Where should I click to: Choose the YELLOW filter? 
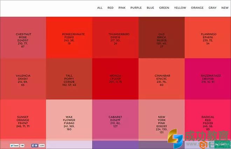[180, 8]
